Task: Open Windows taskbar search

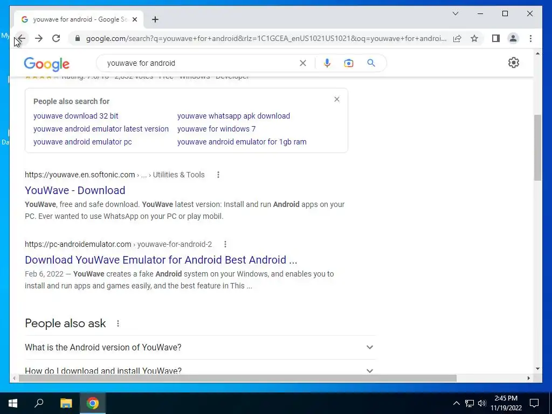Action: pos(39,403)
